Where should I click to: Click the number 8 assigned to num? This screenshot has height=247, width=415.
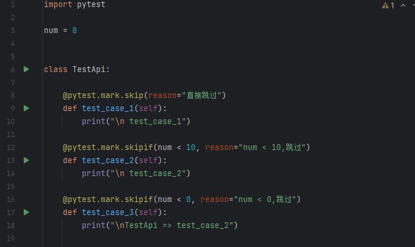(x=75, y=31)
